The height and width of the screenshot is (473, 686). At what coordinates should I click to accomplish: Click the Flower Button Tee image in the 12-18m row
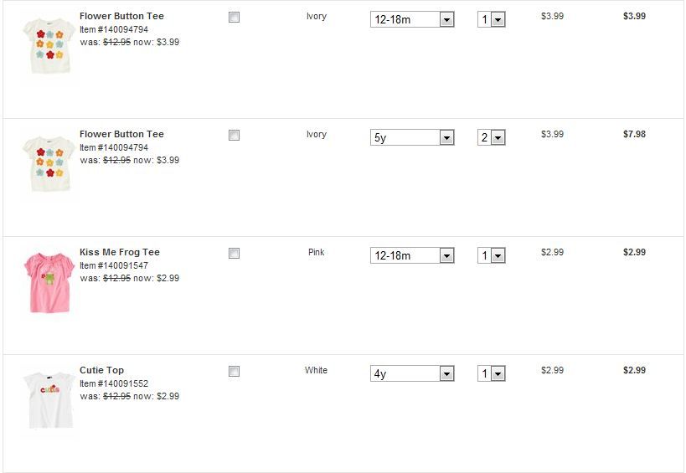pyautogui.click(x=49, y=46)
